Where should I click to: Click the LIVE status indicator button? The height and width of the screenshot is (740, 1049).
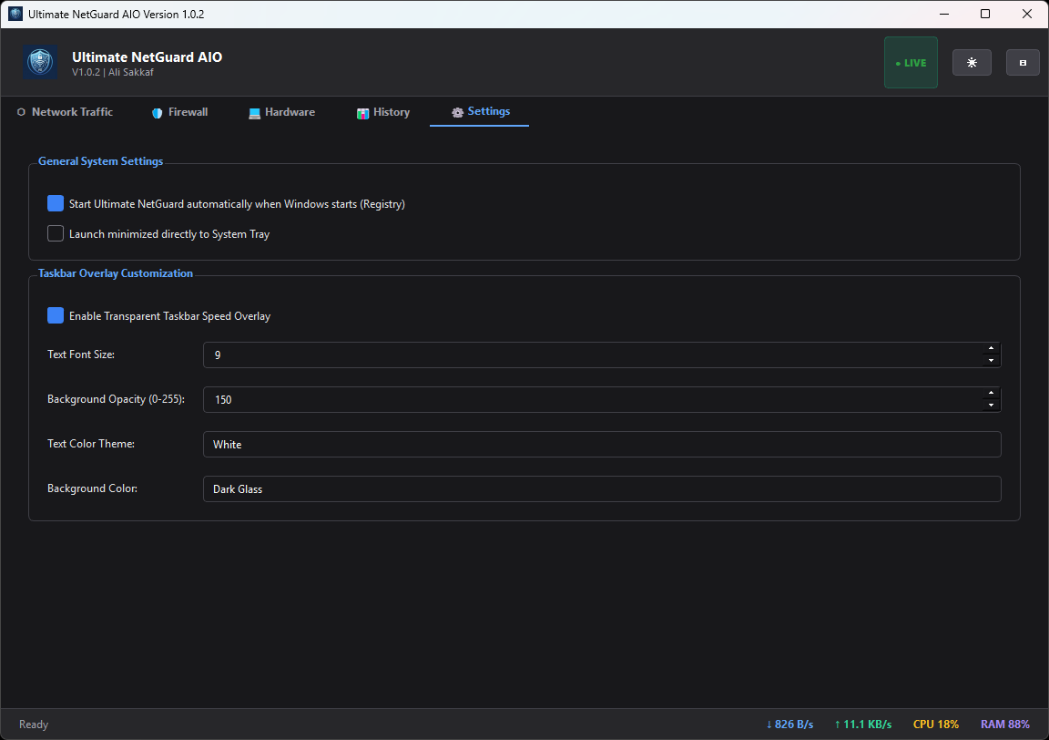911,62
